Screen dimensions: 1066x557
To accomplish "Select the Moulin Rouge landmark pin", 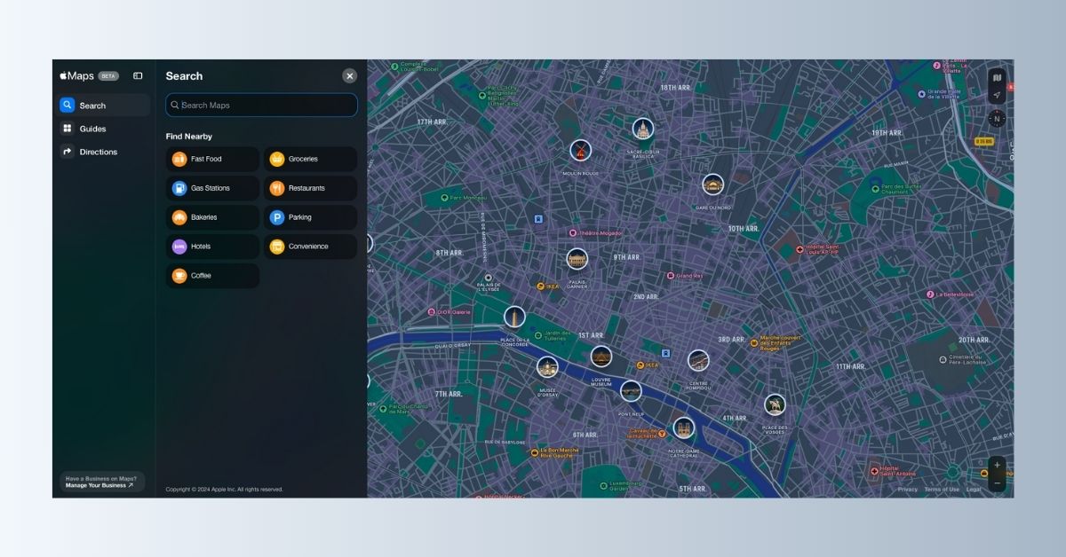I will pyautogui.click(x=581, y=150).
